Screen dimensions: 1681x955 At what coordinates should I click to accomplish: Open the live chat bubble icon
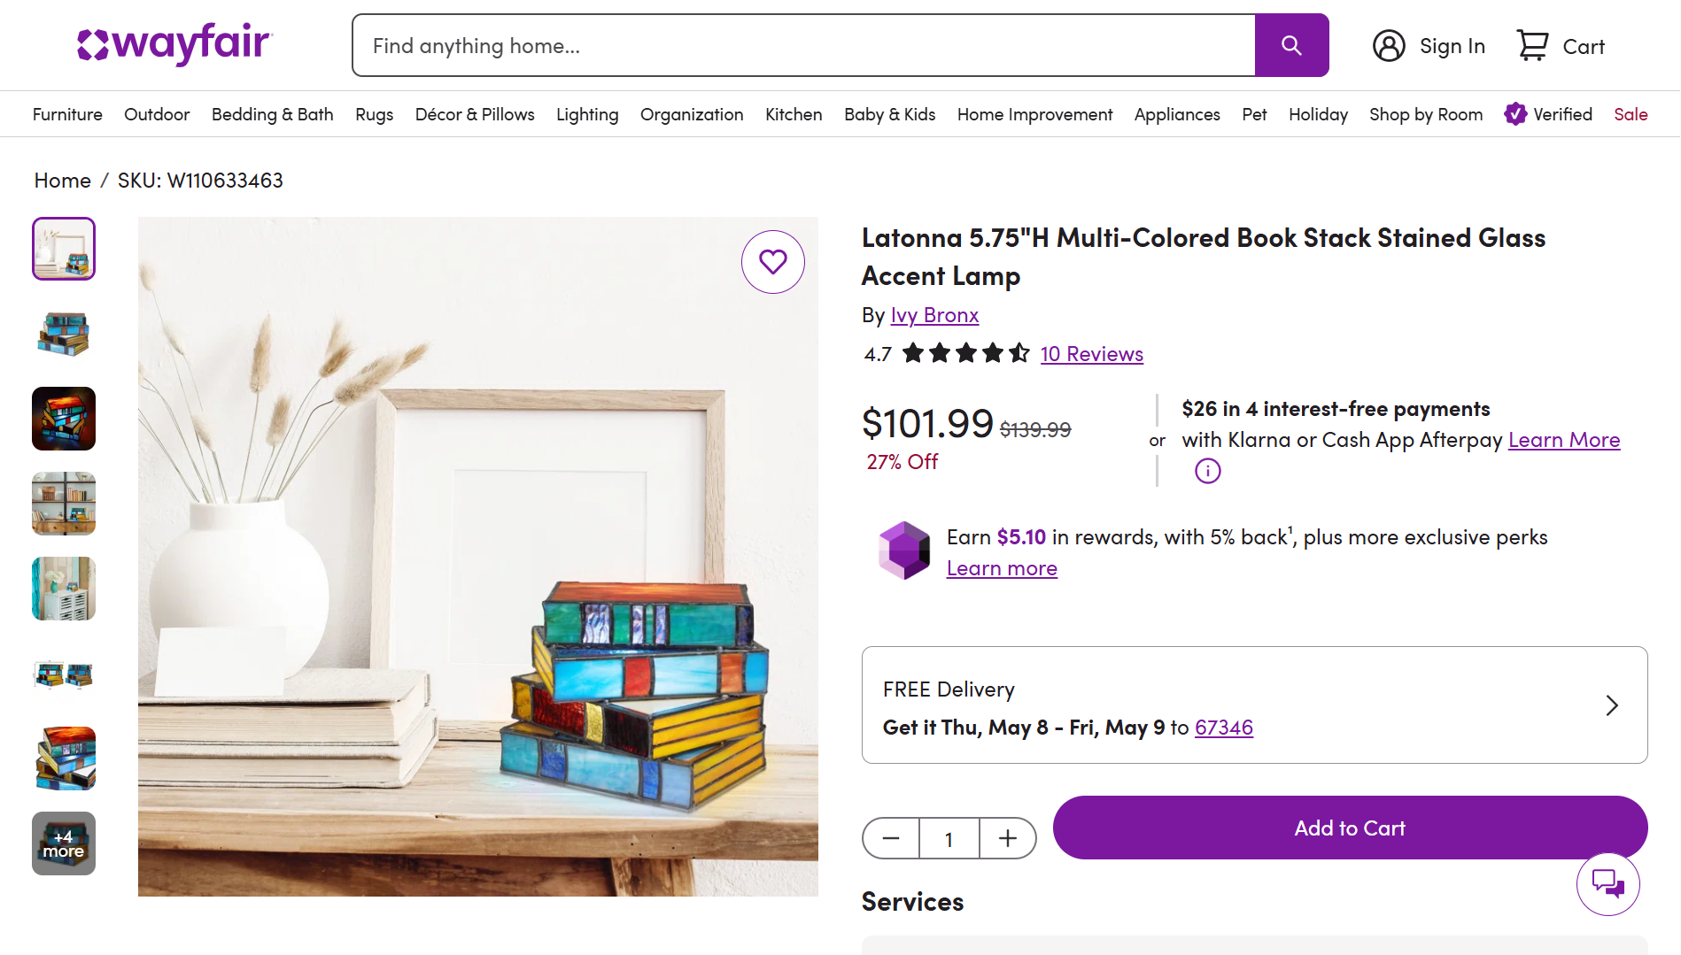tap(1607, 883)
